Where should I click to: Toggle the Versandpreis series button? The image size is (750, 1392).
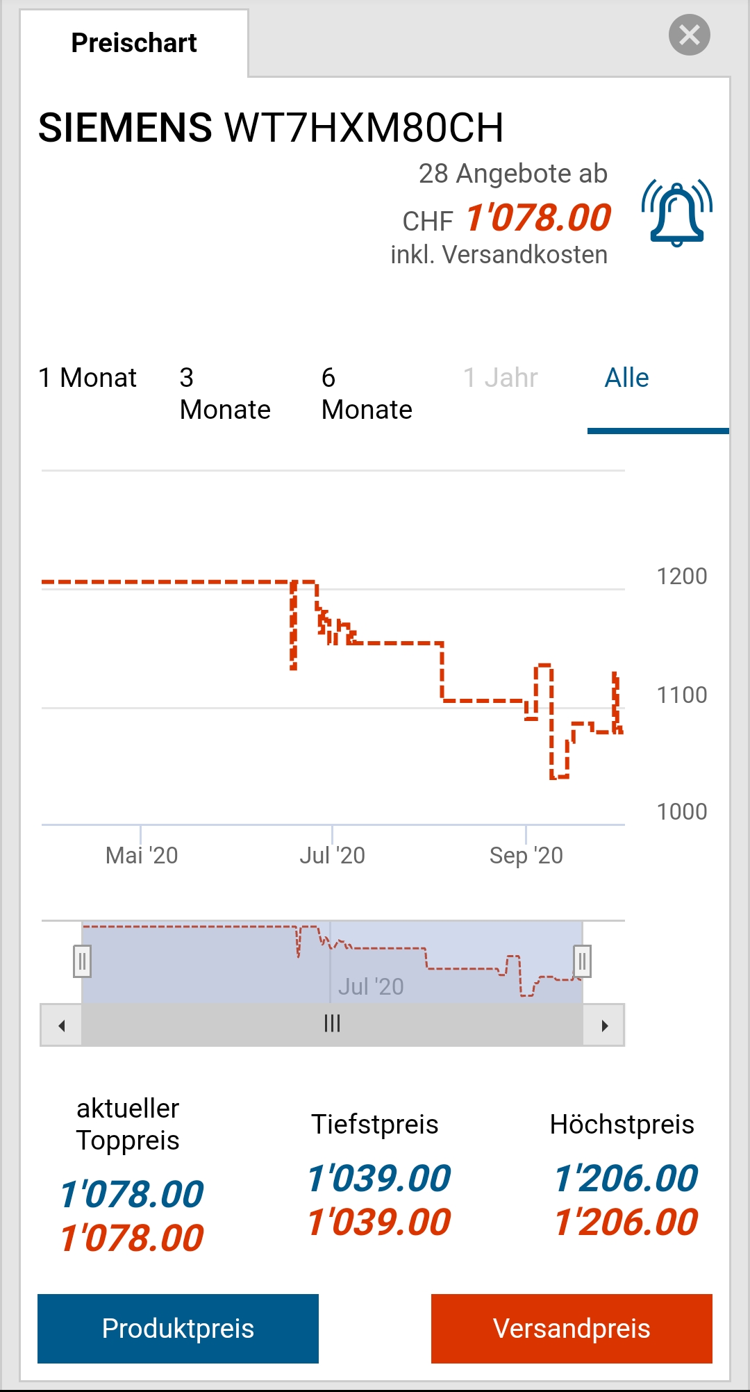(x=572, y=1328)
